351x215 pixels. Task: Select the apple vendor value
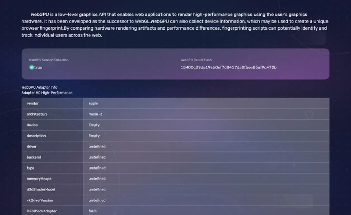tap(93, 103)
